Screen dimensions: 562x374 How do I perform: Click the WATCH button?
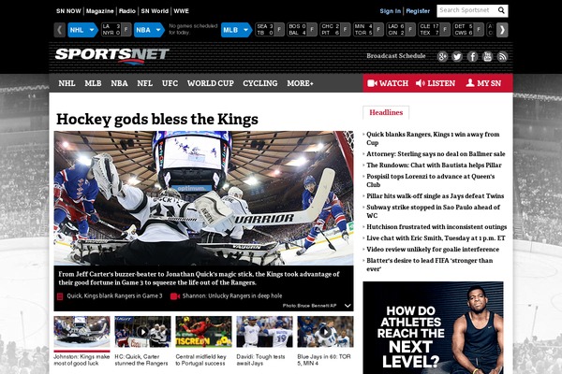388,83
